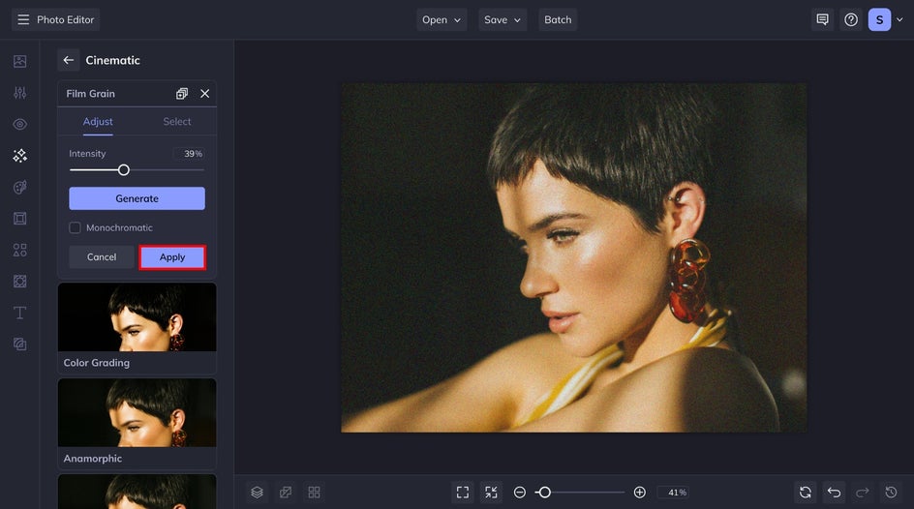Open the history clock icon
This screenshot has height=509, width=914.
click(x=892, y=493)
